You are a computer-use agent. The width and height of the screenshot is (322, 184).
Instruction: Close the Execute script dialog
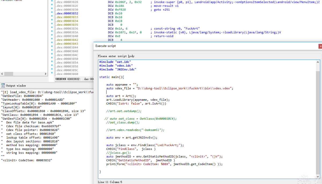(x=320, y=46)
